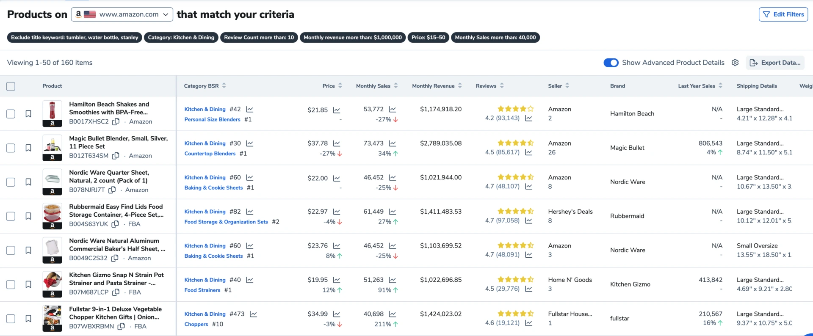This screenshot has height=336, width=813.
Task: Open the Food Strainers category link
Action: coord(202,290)
